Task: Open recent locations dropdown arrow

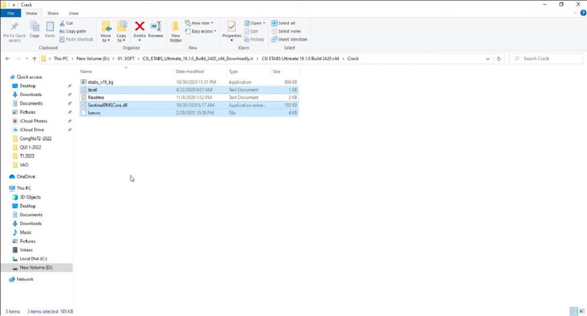Action: pyautogui.click(x=26, y=59)
